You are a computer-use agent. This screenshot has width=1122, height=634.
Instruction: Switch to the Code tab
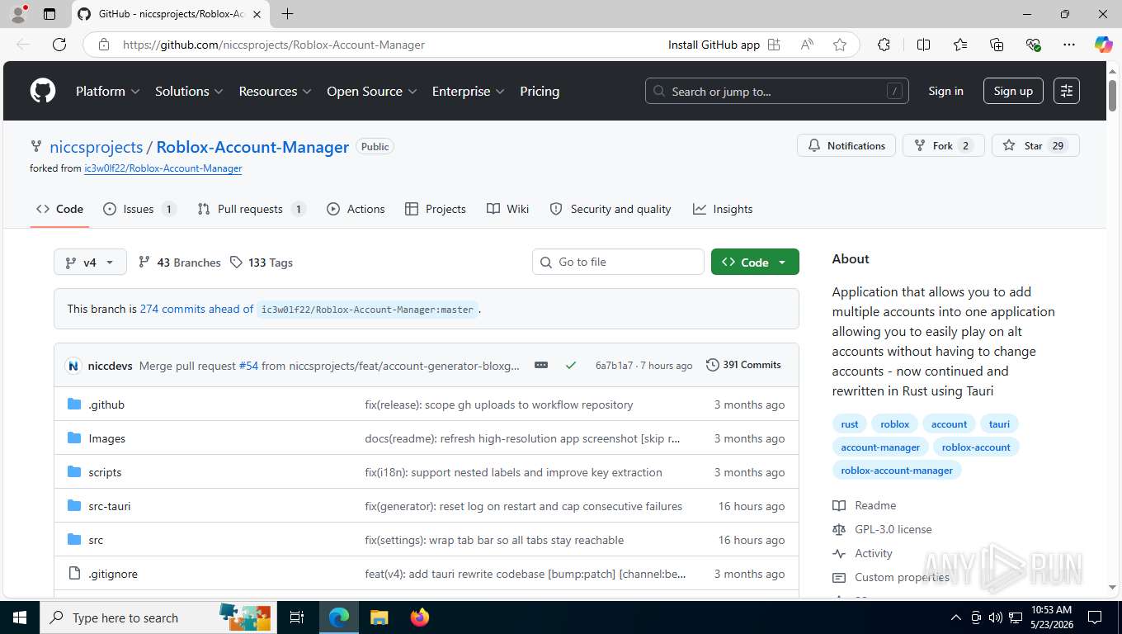point(59,209)
